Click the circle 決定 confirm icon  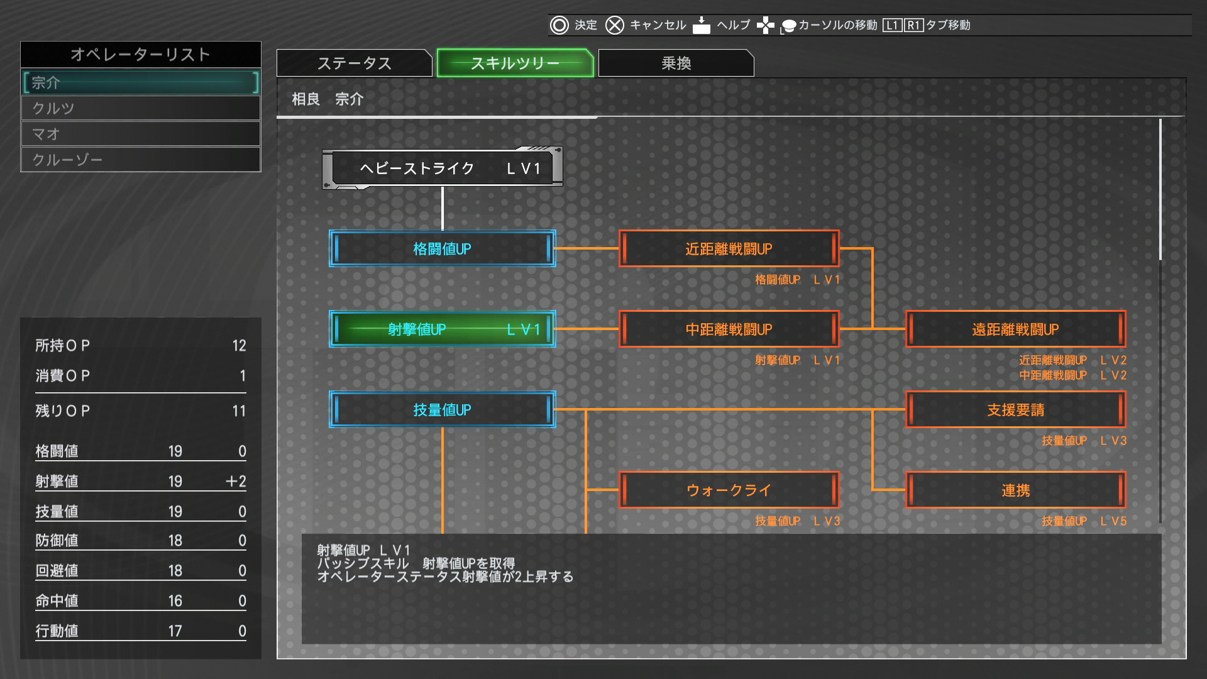pos(559,25)
